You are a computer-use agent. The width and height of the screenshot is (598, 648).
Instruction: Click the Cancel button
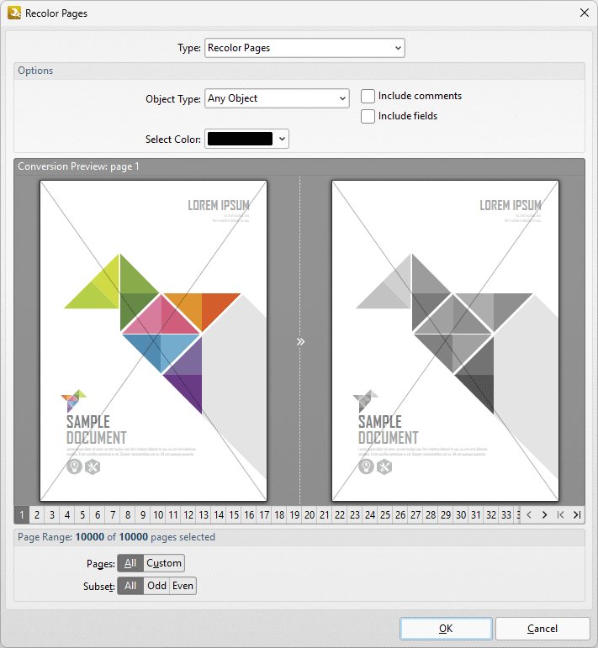pos(542,629)
